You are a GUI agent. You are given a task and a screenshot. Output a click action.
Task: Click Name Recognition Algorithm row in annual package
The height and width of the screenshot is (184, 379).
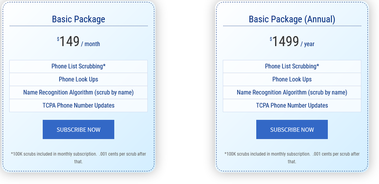[x=292, y=92]
